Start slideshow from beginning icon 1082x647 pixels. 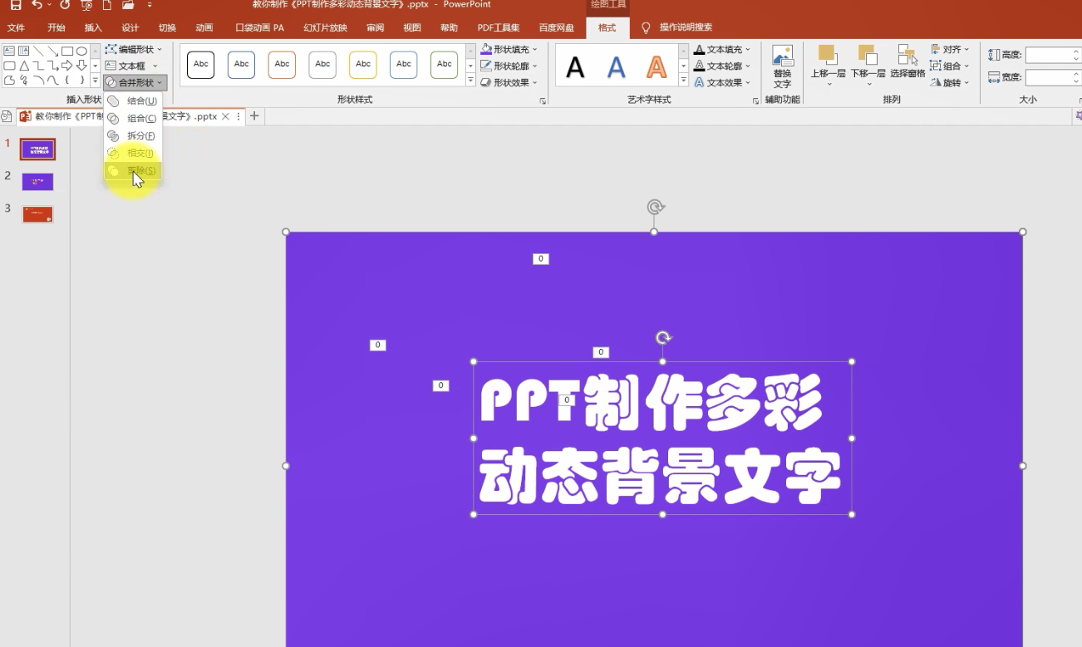point(86,5)
